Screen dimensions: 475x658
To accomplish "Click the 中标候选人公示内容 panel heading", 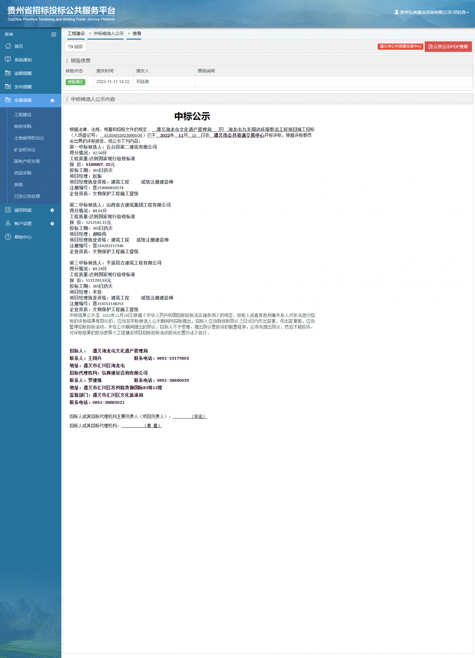I will [93, 99].
